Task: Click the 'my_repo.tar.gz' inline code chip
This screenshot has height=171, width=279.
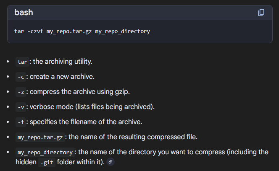Action: tap(40, 137)
